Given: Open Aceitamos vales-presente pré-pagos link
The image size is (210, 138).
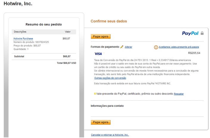Looking at the screenshot, I should (179, 47).
